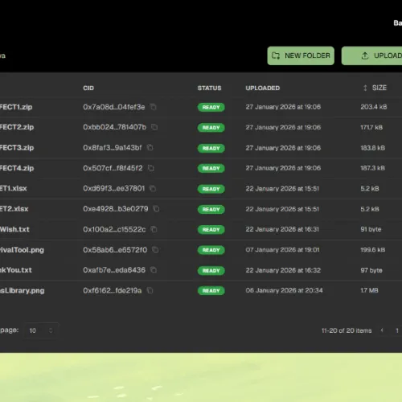Click the UPLOAD button
Screen dimensions: 402x402
point(372,55)
